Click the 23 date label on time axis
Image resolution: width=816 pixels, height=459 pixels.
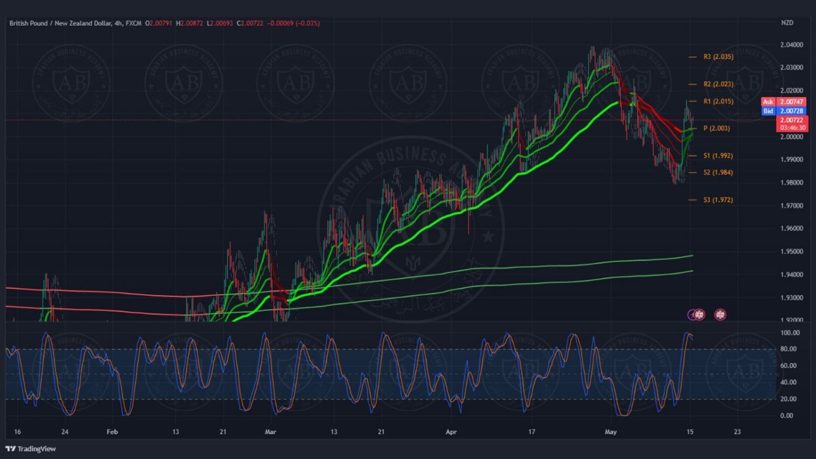(737, 432)
